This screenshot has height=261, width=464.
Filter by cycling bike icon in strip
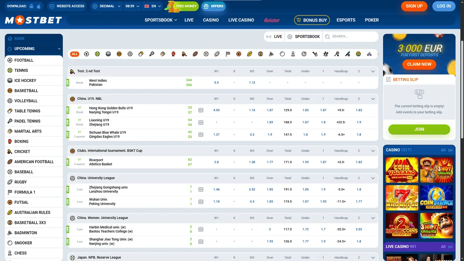[x=369, y=54]
